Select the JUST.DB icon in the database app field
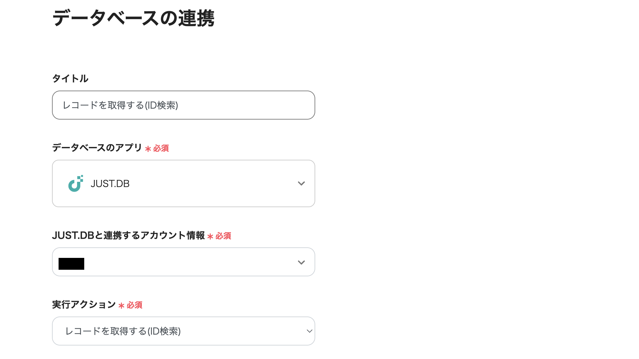Viewport: 639px width, 359px height. pyautogui.click(x=75, y=183)
